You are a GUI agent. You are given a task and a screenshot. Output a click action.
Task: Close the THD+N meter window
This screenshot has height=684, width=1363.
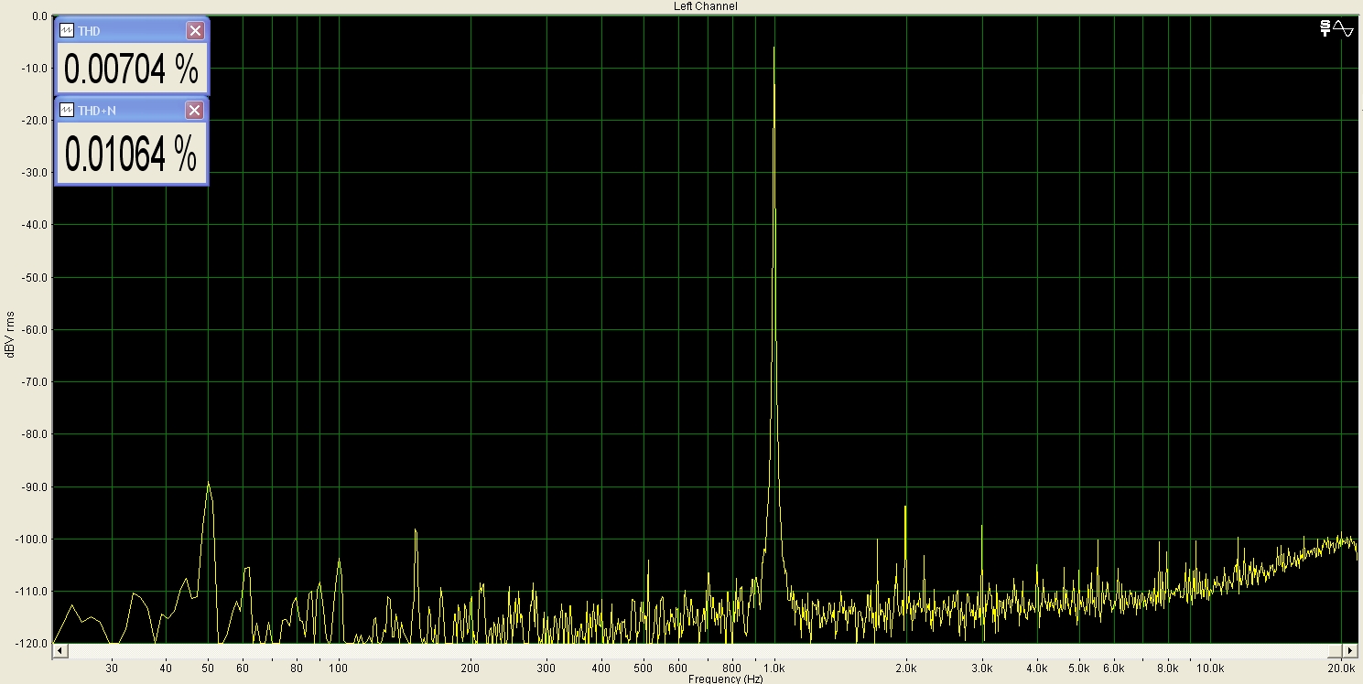[194, 111]
